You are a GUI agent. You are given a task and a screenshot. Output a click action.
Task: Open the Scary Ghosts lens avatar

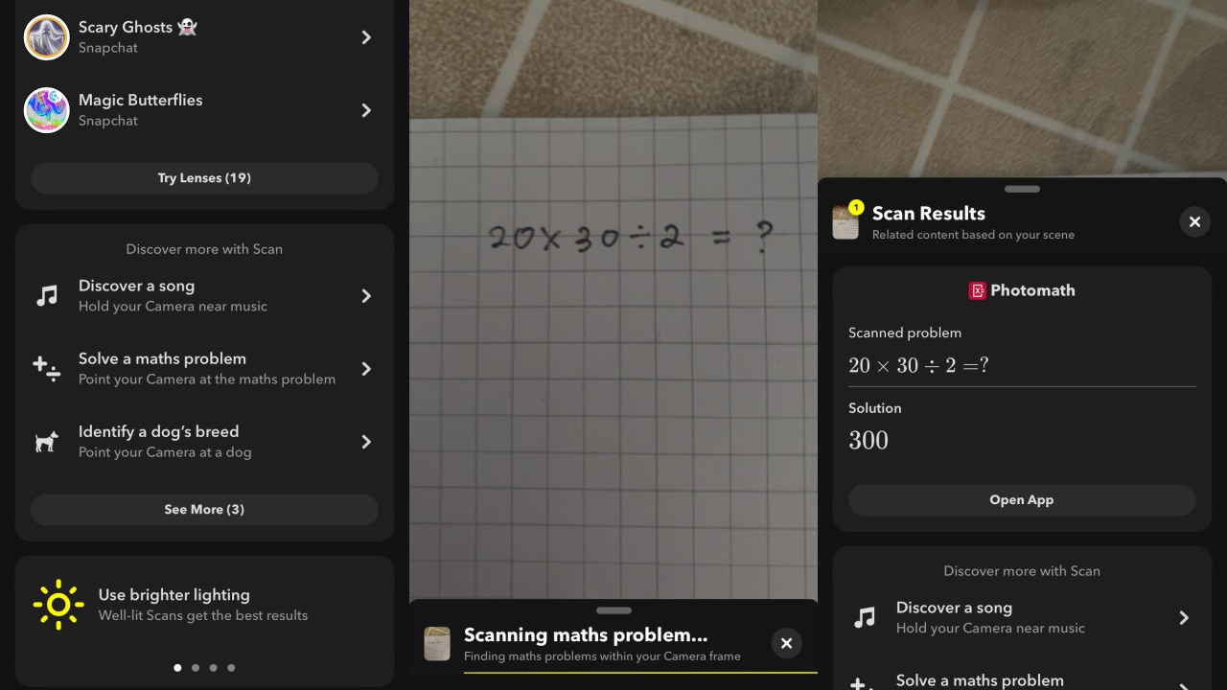46,37
